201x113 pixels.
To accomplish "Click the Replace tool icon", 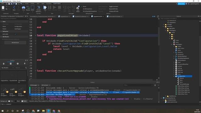I will (x=28, y=8).
